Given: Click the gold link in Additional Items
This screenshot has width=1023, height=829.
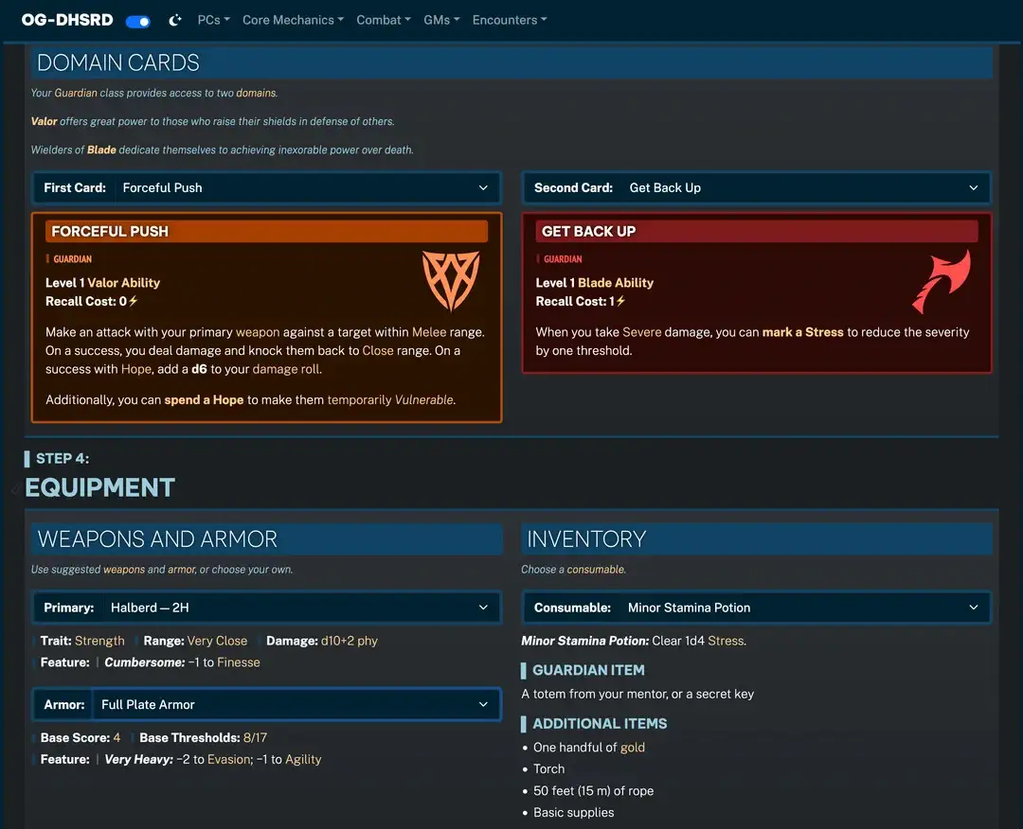Looking at the screenshot, I should [x=632, y=747].
